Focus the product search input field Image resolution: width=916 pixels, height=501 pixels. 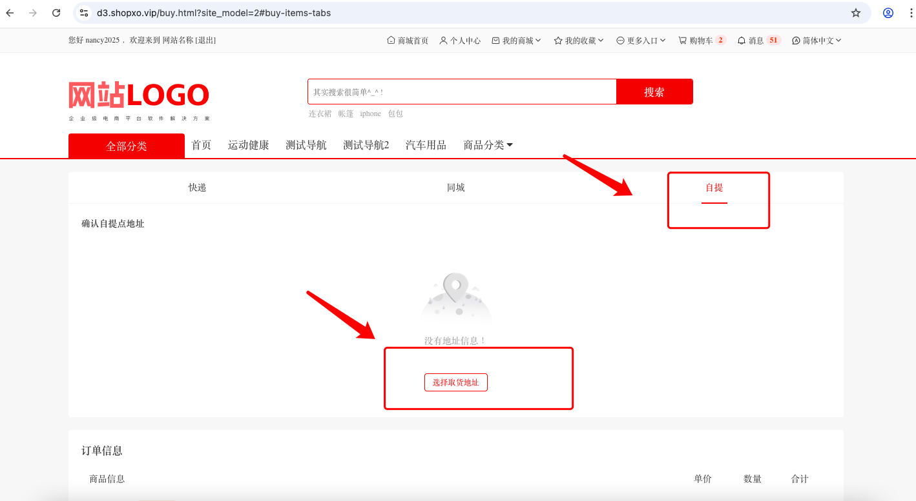(462, 92)
